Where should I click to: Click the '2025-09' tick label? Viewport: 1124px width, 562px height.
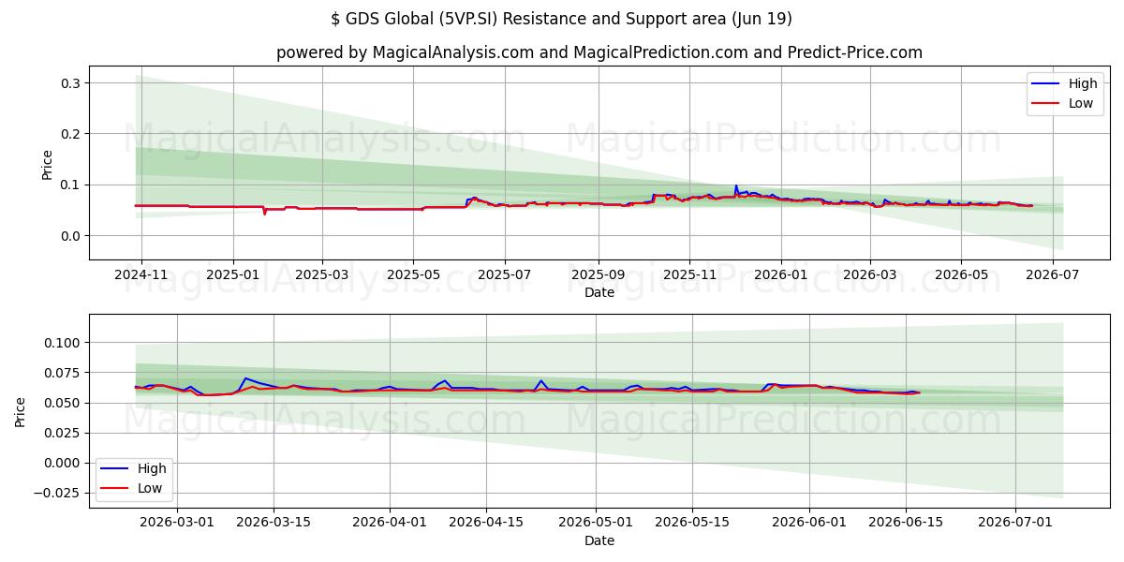coord(598,275)
